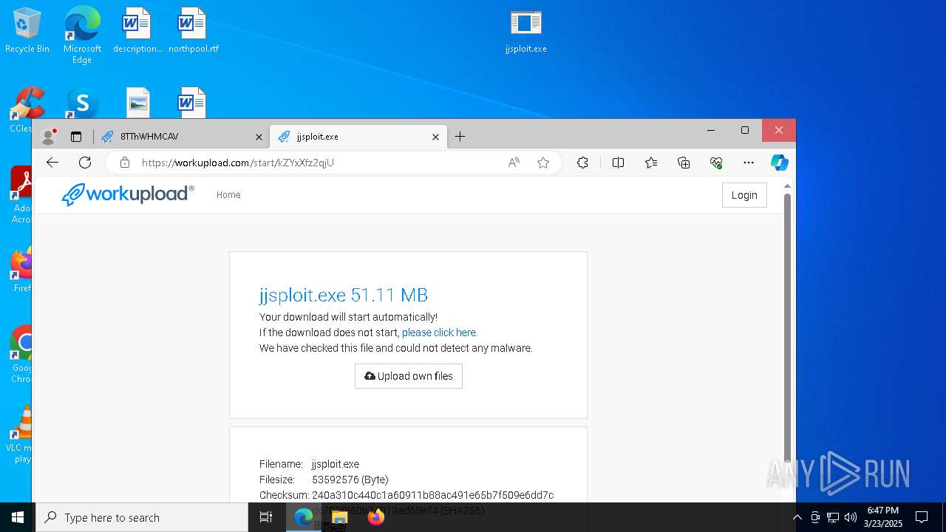Select the jjsploit.exe browser tab

(x=358, y=137)
